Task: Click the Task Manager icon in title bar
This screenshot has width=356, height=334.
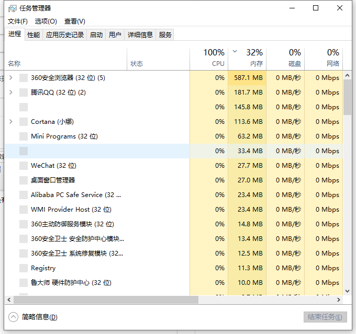Action: [12, 8]
